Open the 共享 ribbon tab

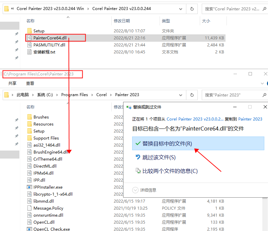point(12,83)
